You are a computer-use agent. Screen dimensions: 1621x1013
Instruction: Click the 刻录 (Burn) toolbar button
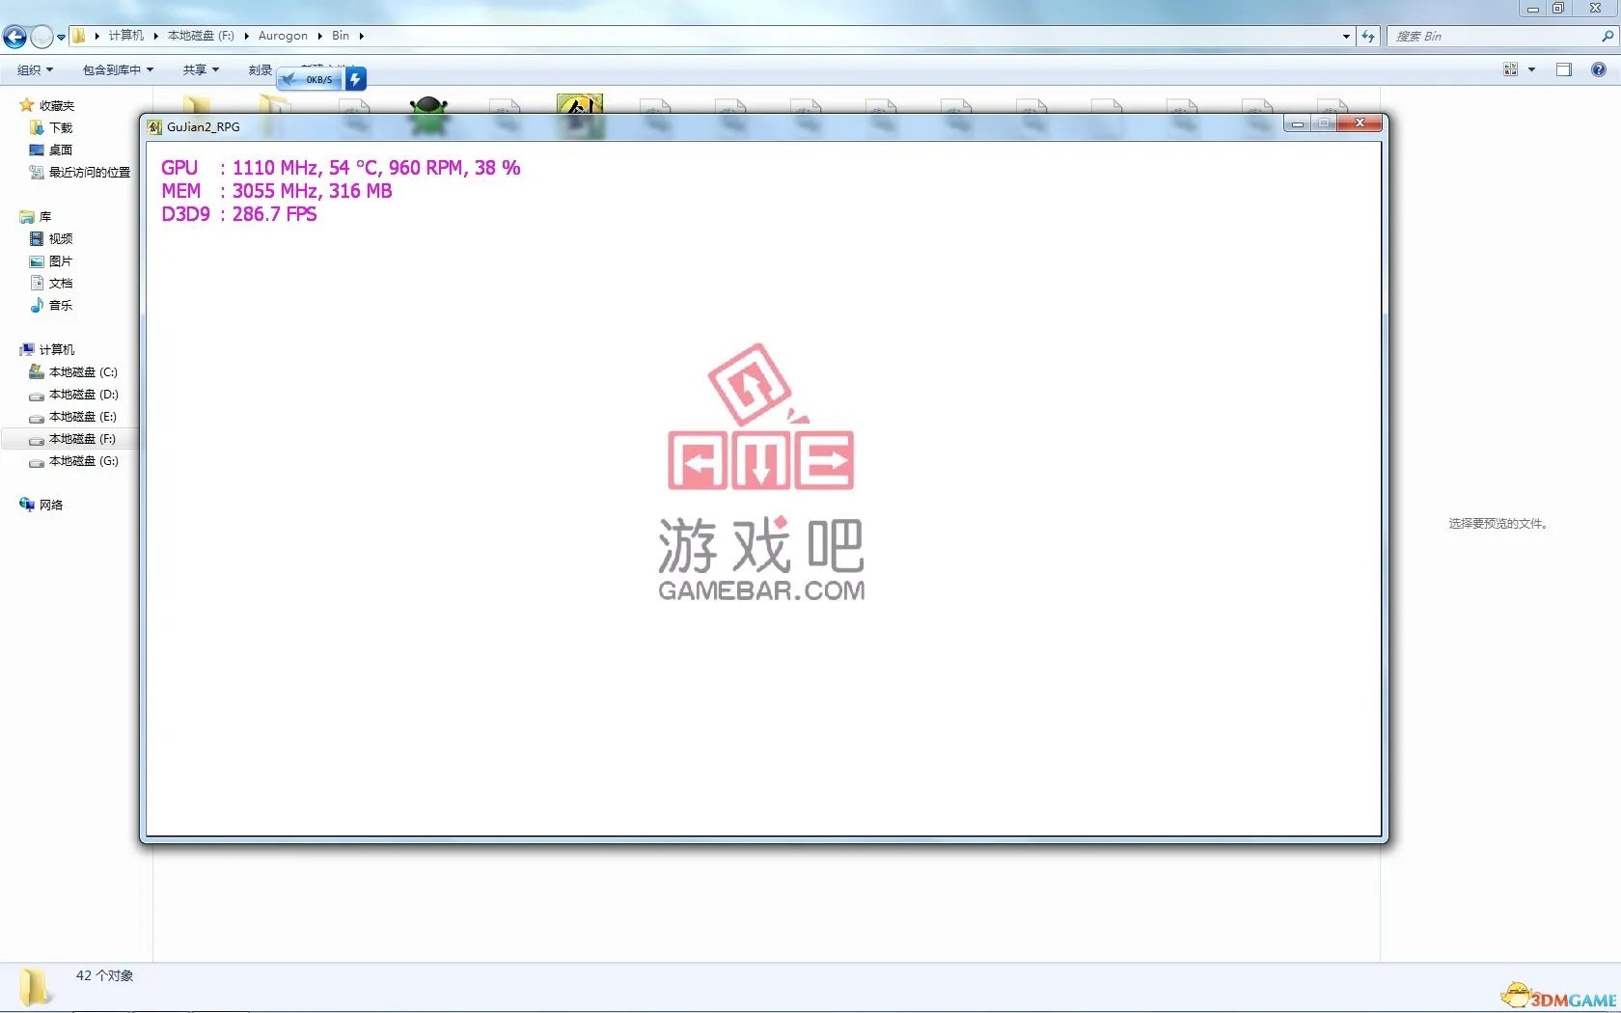260,69
